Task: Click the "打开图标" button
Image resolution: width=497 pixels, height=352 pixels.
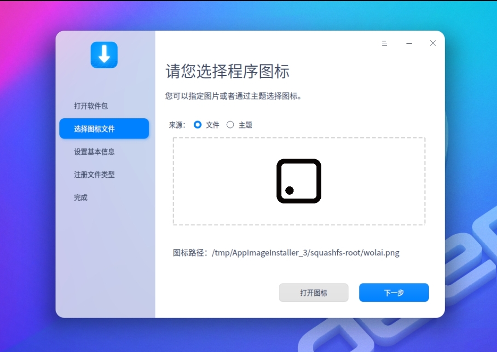Action: [x=313, y=293]
